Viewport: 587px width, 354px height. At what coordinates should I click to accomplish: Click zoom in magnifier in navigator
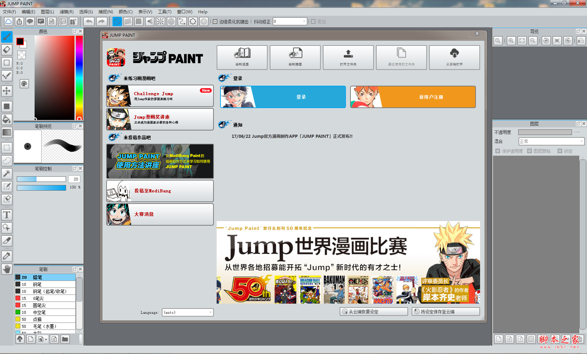point(511,41)
